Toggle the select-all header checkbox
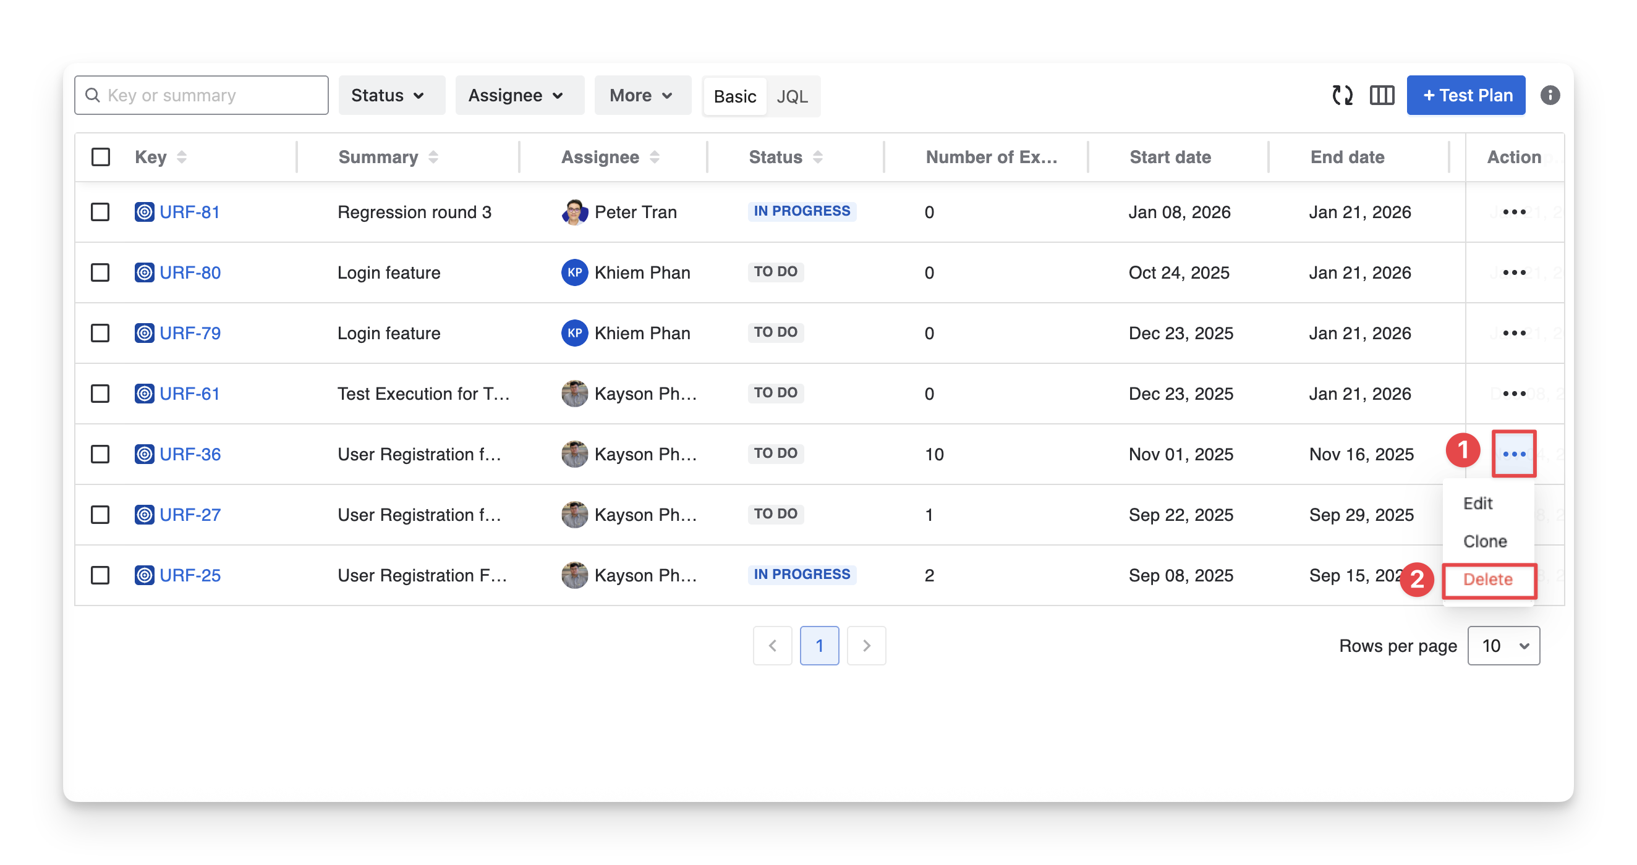Screen dimensions: 1637x865 (x=100, y=157)
